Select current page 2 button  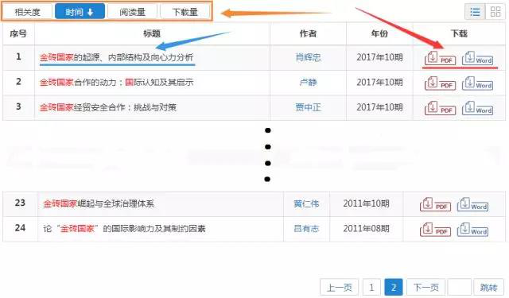point(394,288)
